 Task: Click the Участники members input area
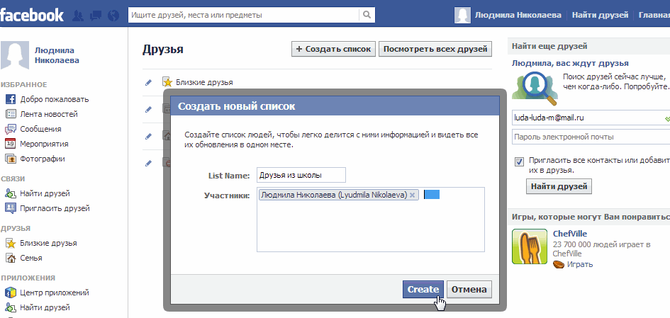tap(371, 220)
